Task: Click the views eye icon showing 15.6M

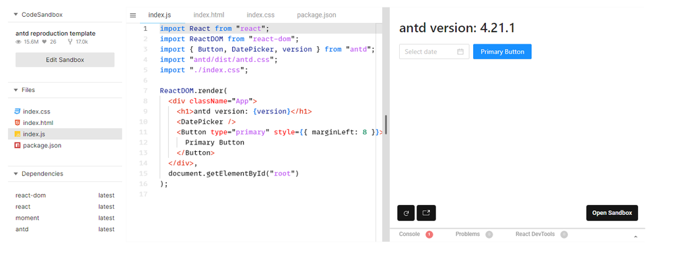Action: click(18, 42)
